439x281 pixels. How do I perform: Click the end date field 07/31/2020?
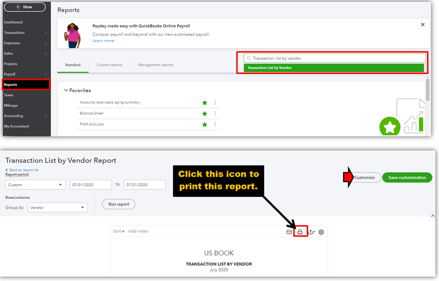click(145, 185)
